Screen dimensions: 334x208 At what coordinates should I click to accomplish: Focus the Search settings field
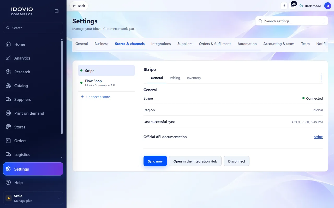(292, 21)
